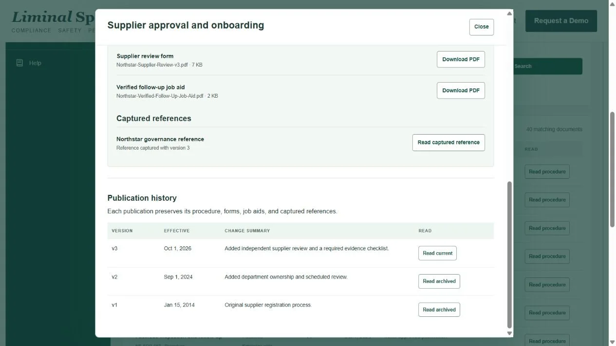The height and width of the screenshot is (346, 616).
Task: Click 'Reference captured with version 3' text
Action: point(153,148)
